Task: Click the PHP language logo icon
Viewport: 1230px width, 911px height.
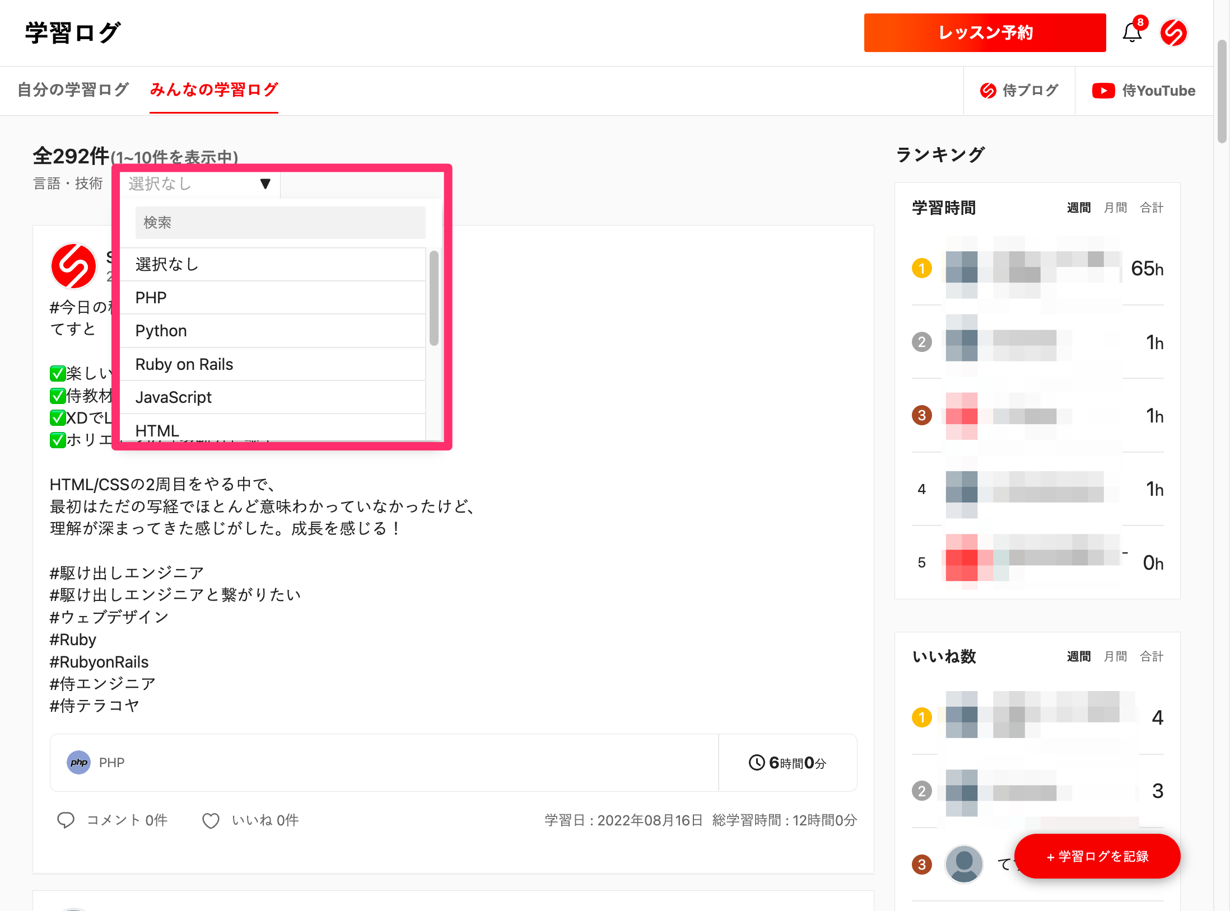Action: pos(78,763)
